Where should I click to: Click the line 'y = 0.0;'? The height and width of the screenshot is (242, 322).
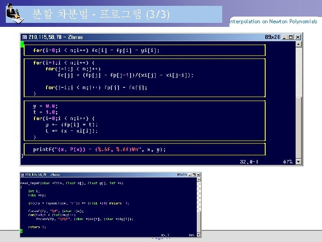[45, 106]
